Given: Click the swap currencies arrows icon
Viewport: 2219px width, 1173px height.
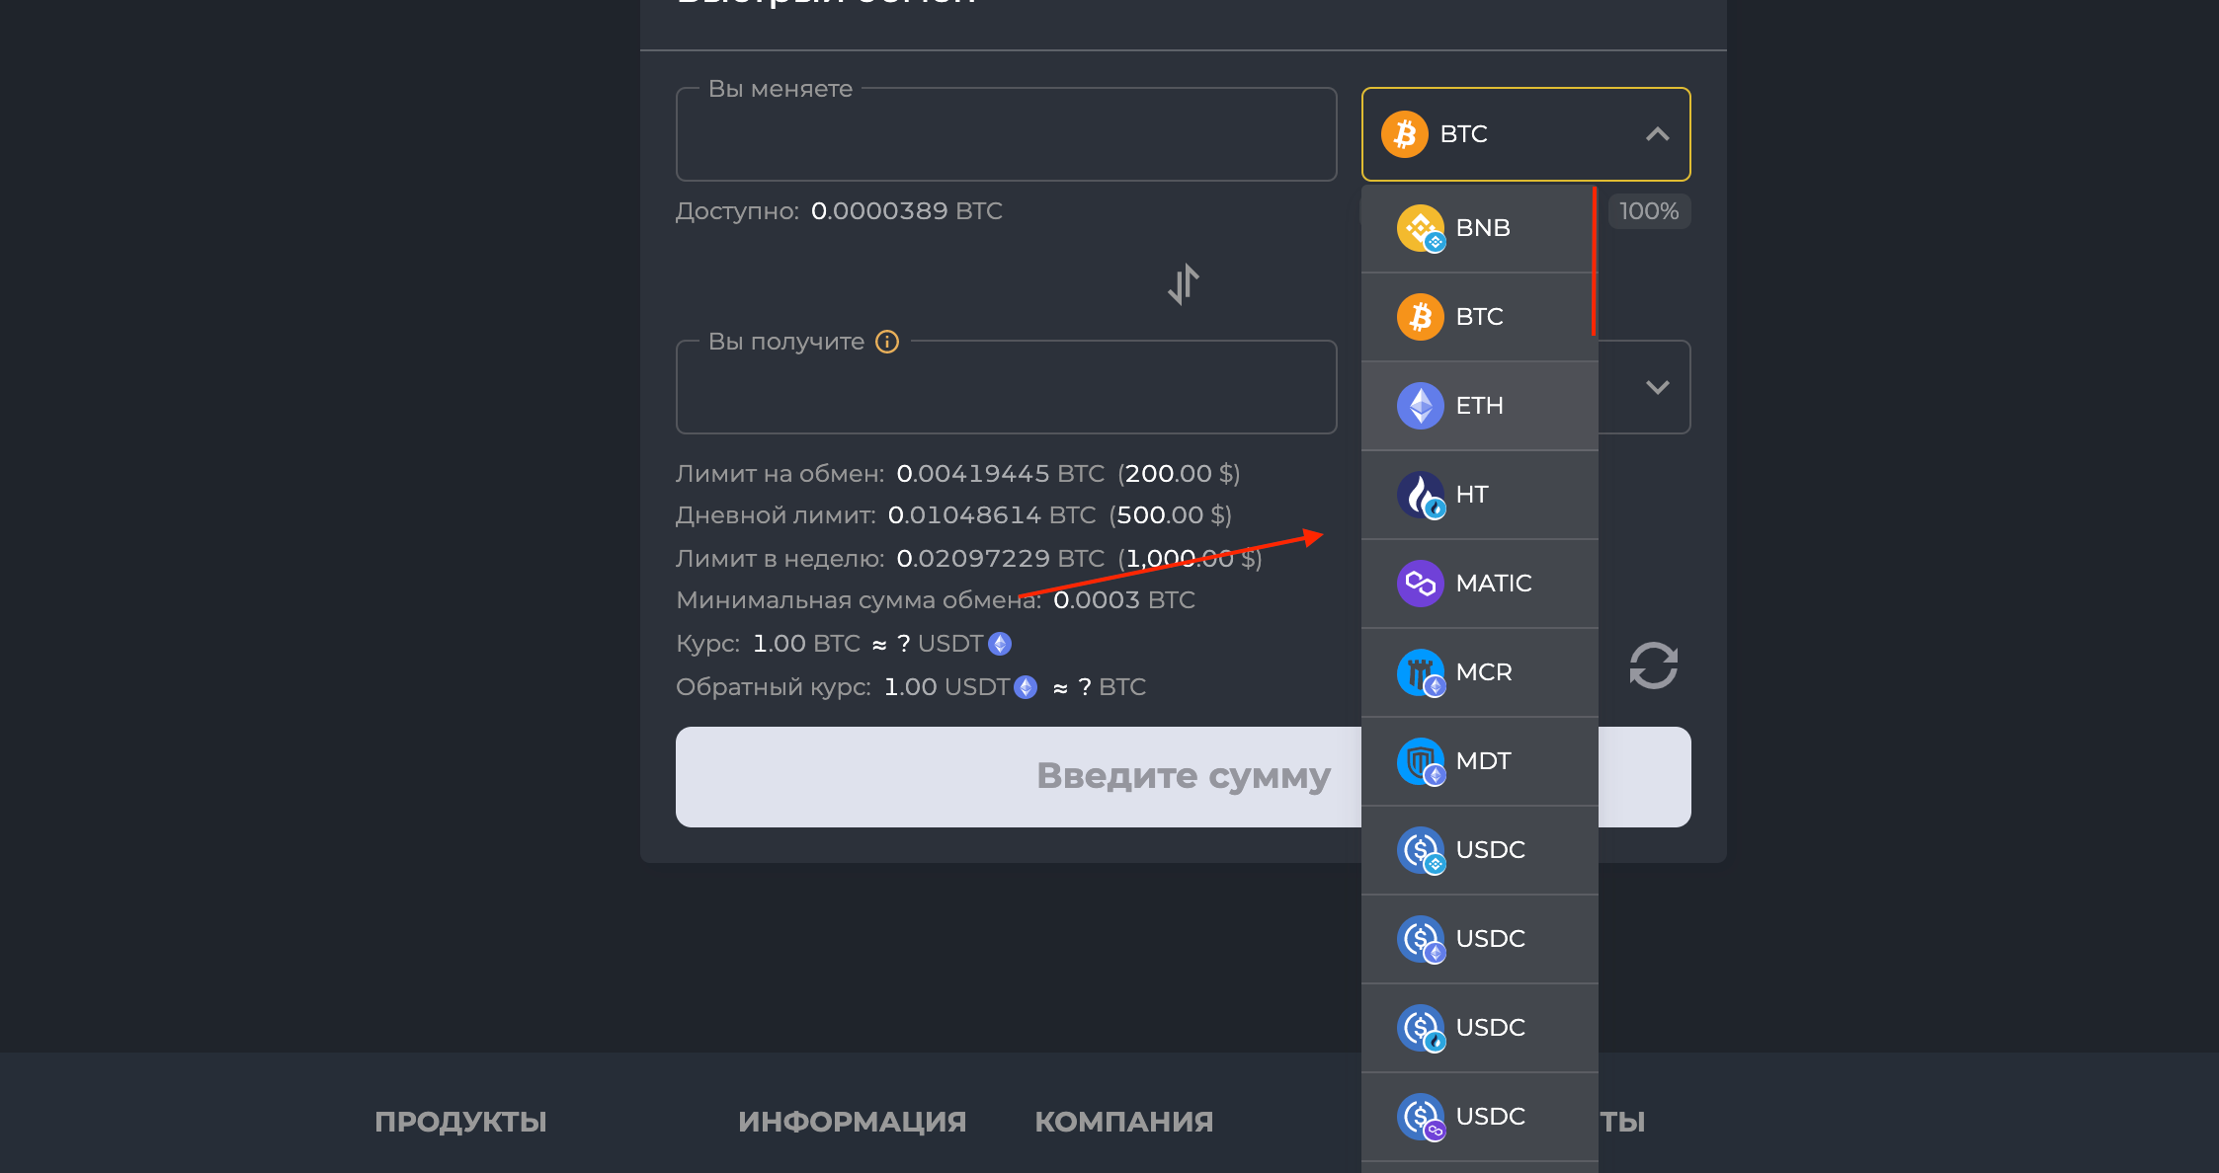Looking at the screenshot, I should [x=1183, y=284].
